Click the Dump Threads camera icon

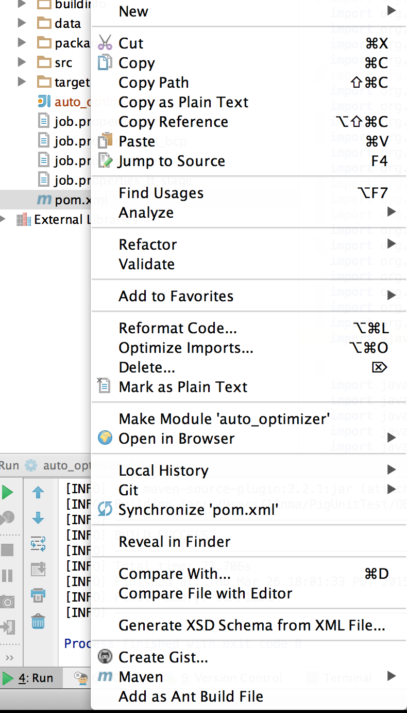(x=7, y=602)
